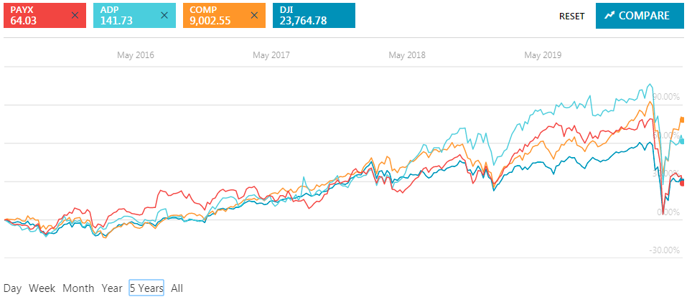Viewport: 692px width, 302px height.
Task: Select the Day time range
Action: tap(12, 288)
